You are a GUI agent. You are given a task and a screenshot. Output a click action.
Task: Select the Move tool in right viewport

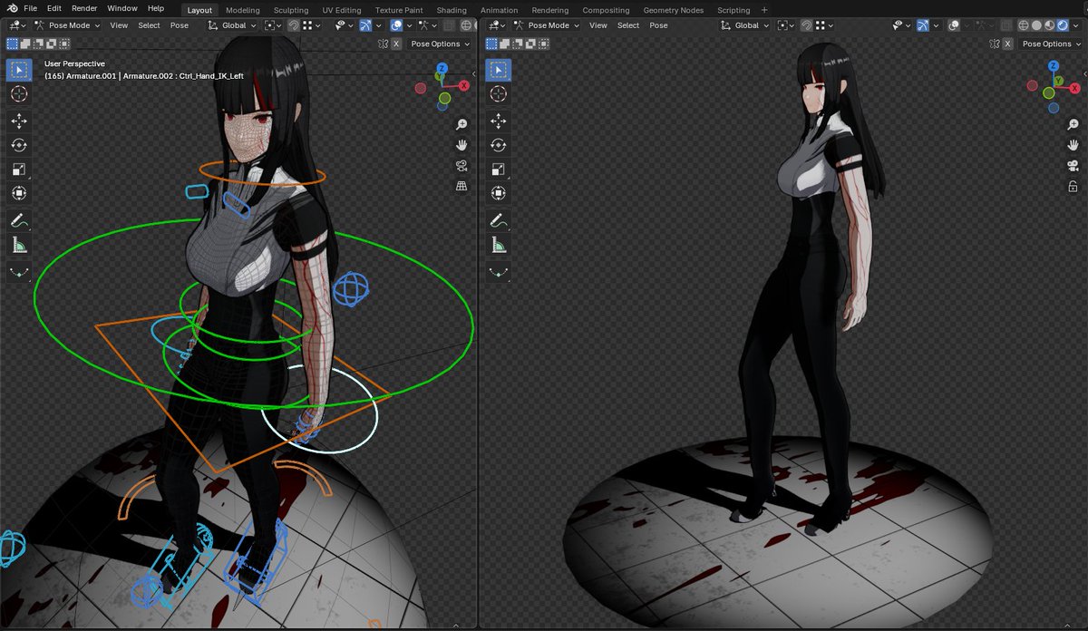(498, 121)
